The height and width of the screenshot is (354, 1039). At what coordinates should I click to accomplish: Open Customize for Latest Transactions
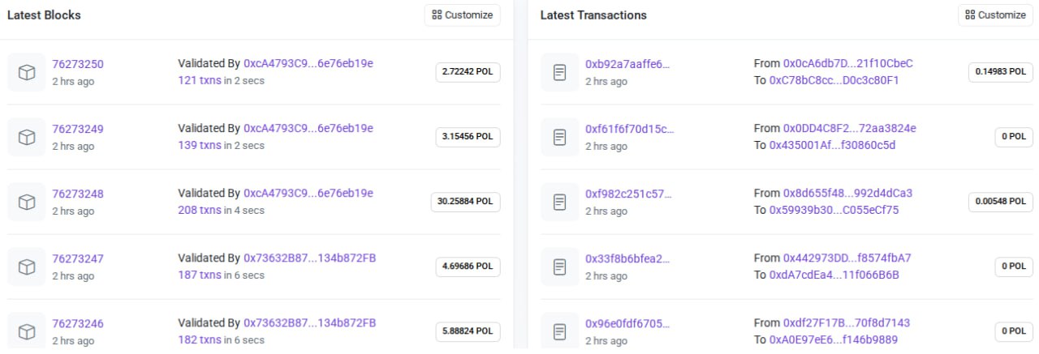click(x=995, y=15)
